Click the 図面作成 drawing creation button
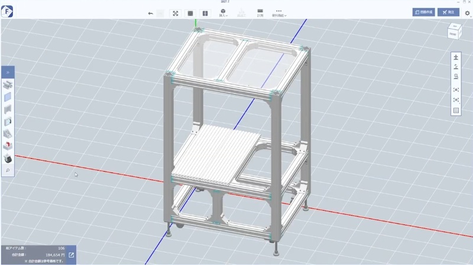The image size is (473, 265). (x=423, y=12)
